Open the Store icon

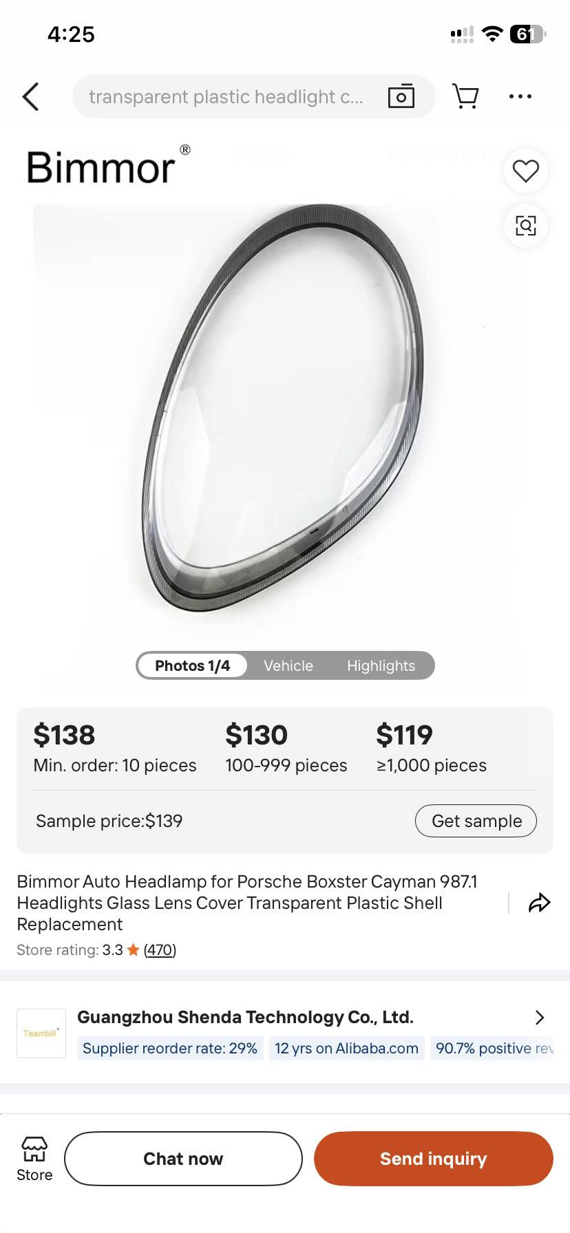34,1159
